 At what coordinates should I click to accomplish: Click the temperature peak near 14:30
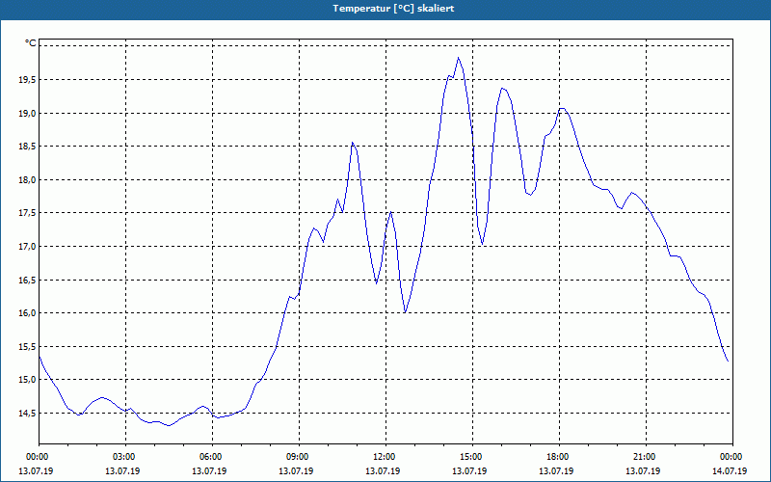click(x=458, y=58)
